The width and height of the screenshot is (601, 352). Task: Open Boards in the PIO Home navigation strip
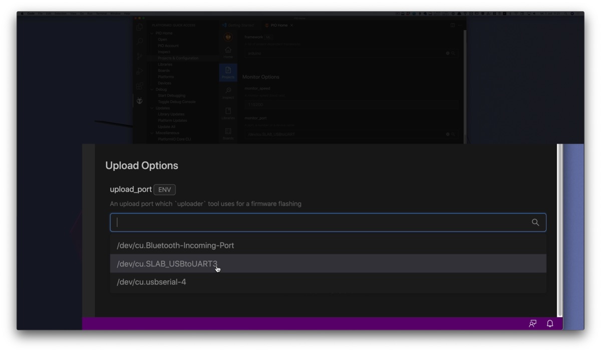228,133
